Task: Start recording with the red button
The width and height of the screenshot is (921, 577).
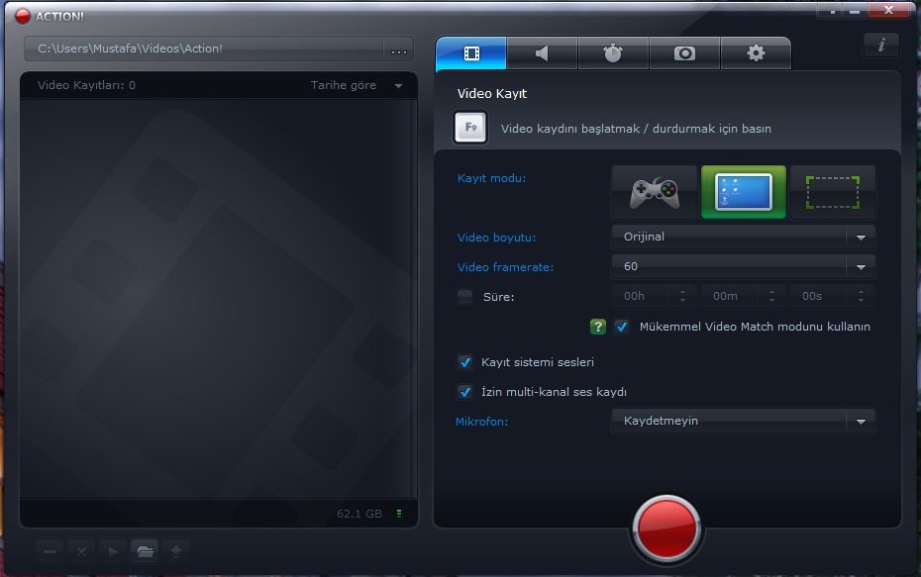Action: 666,528
